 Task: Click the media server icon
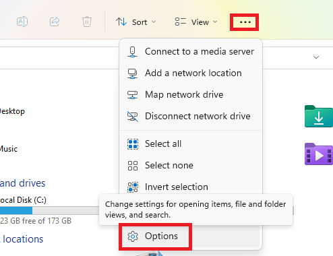[x=132, y=52]
